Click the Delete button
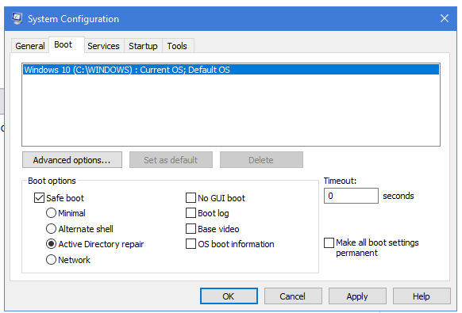 tap(261, 160)
